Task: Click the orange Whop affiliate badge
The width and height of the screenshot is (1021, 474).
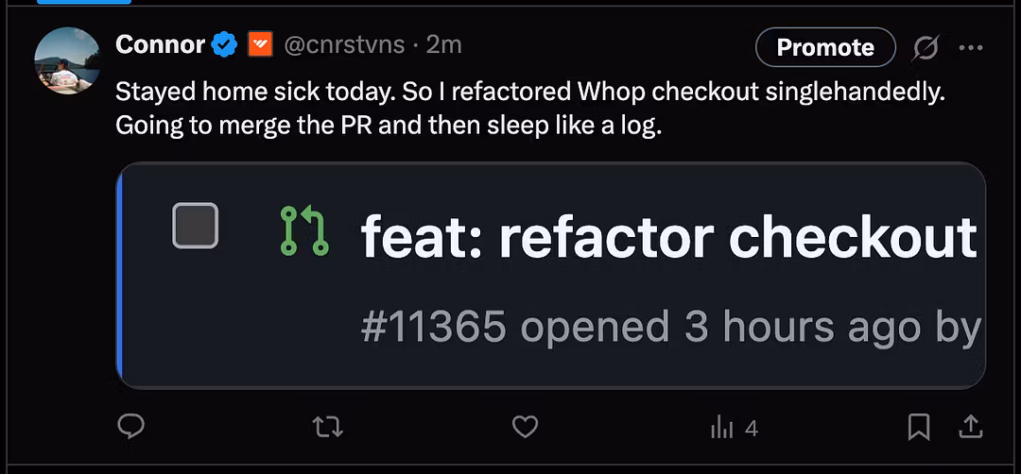Action: (x=260, y=44)
